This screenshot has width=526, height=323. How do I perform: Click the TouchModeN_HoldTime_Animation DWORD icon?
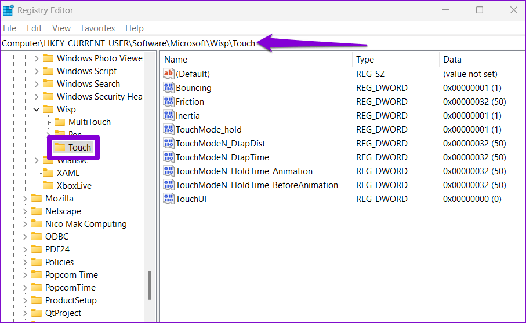tap(169, 171)
